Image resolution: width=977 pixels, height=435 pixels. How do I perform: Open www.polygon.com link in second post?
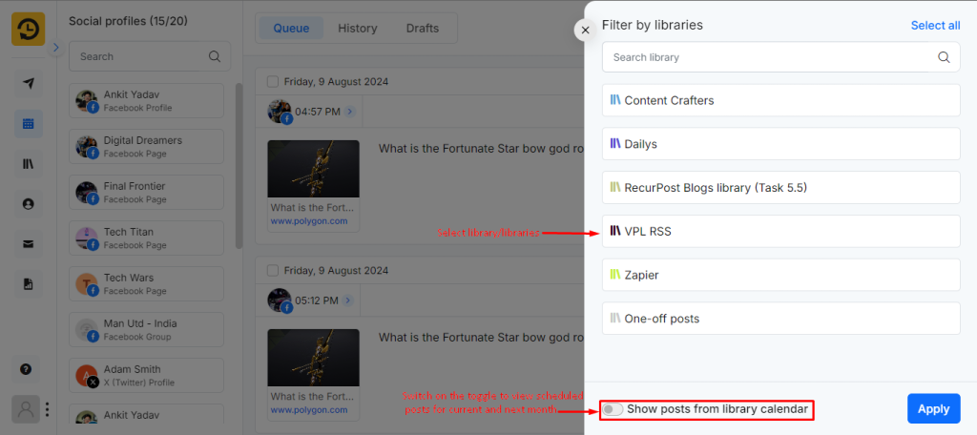pos(309,409)
